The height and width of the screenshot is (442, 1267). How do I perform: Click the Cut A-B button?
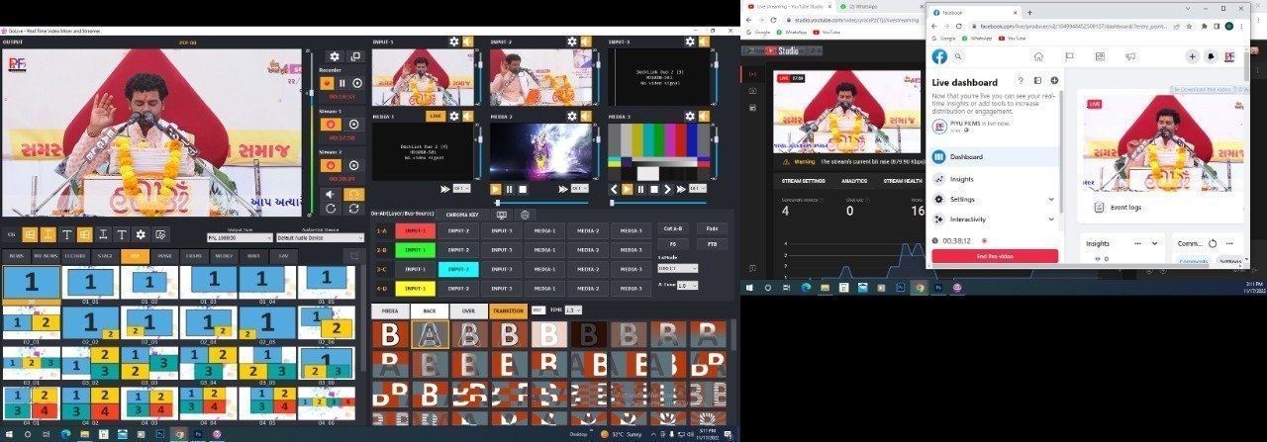coord(673,228)
